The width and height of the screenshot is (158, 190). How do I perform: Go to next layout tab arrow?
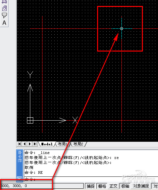point(30,144)
